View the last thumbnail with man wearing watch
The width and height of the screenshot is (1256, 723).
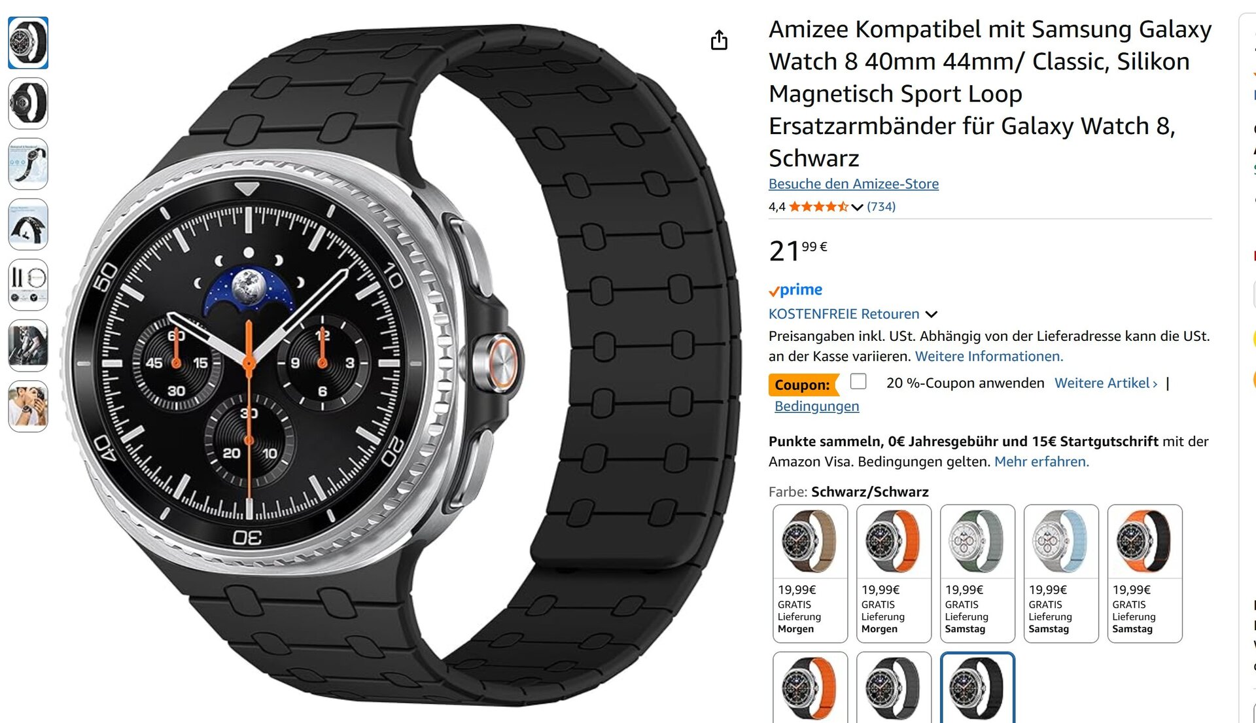(x=28, y=406)
